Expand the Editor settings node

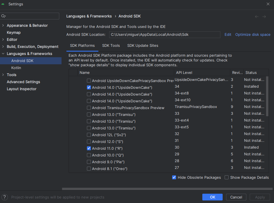click(3, 40)
